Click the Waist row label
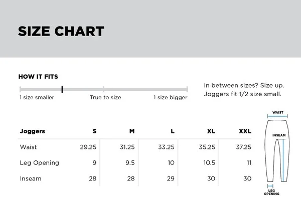The image size is (301, 206). pos(28,147)
